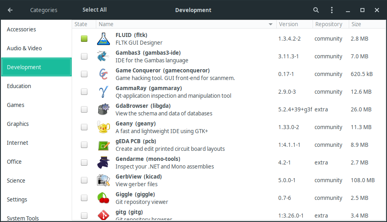Viewport: 387px width, 222px height.
Task: Select the Settings category
Action: pyautogui.click(x=36, y=199)
